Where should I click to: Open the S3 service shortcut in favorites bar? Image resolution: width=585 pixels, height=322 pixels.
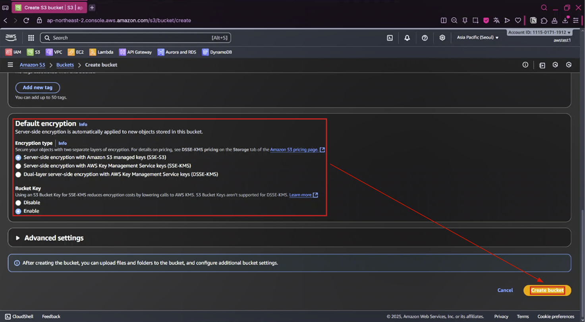33,52
